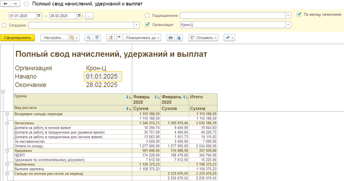Open the Отправить dropdown menu
Viewport: 344px width, 181px height.
point(203,37)
